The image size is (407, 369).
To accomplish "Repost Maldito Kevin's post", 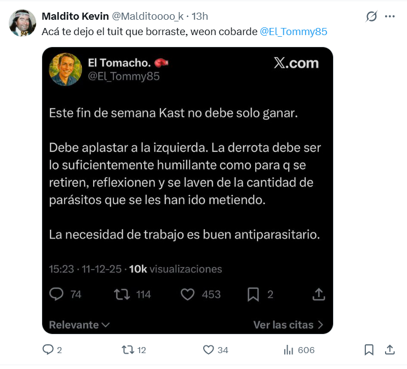I will point(127,349).
